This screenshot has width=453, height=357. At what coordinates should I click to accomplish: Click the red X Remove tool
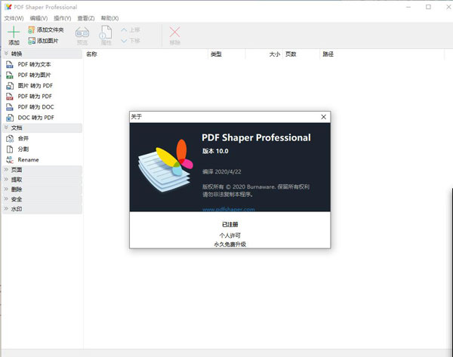pyautogui.click(x=174, y=35)
